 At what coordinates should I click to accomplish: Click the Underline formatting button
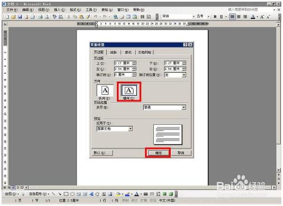click(x=221, y=17)
